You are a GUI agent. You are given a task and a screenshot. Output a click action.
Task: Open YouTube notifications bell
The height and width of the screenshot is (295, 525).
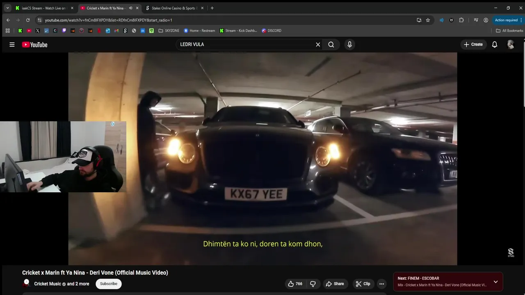click(x=495, y=45)
